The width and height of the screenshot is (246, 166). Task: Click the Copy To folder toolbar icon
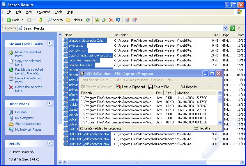click(x=104, y=20)
